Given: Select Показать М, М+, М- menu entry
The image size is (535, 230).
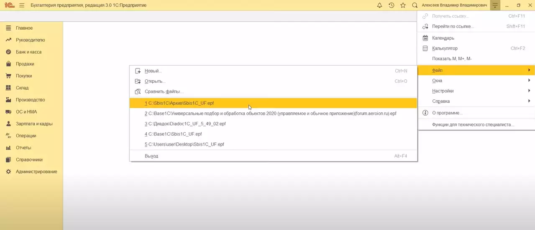Looking at the screenshot, I should [x=476, y=59].
